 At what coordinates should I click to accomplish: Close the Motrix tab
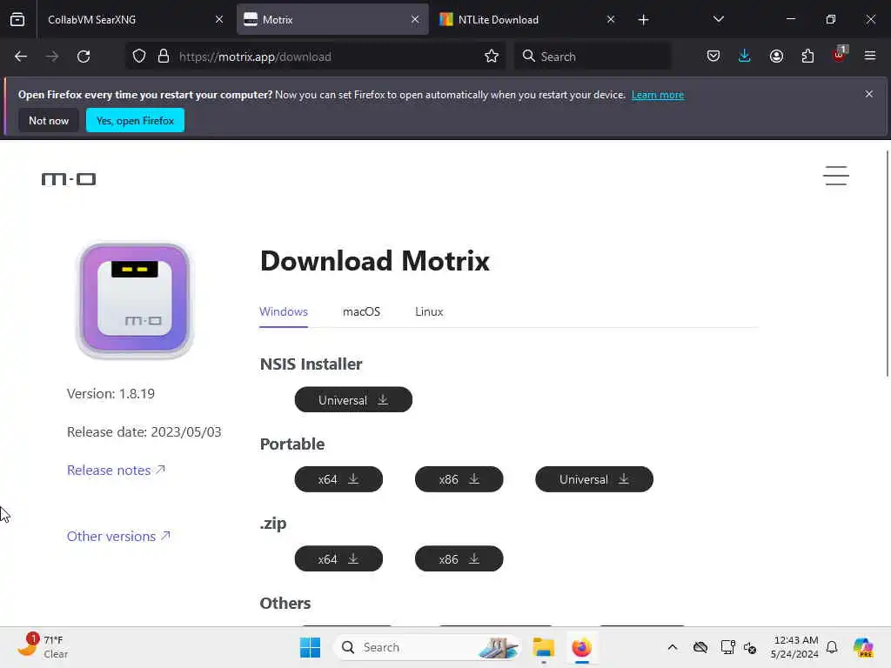point(415,19)
